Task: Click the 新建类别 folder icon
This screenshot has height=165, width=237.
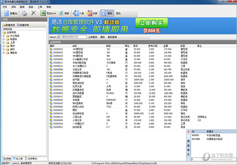Action: coord(4,25)
